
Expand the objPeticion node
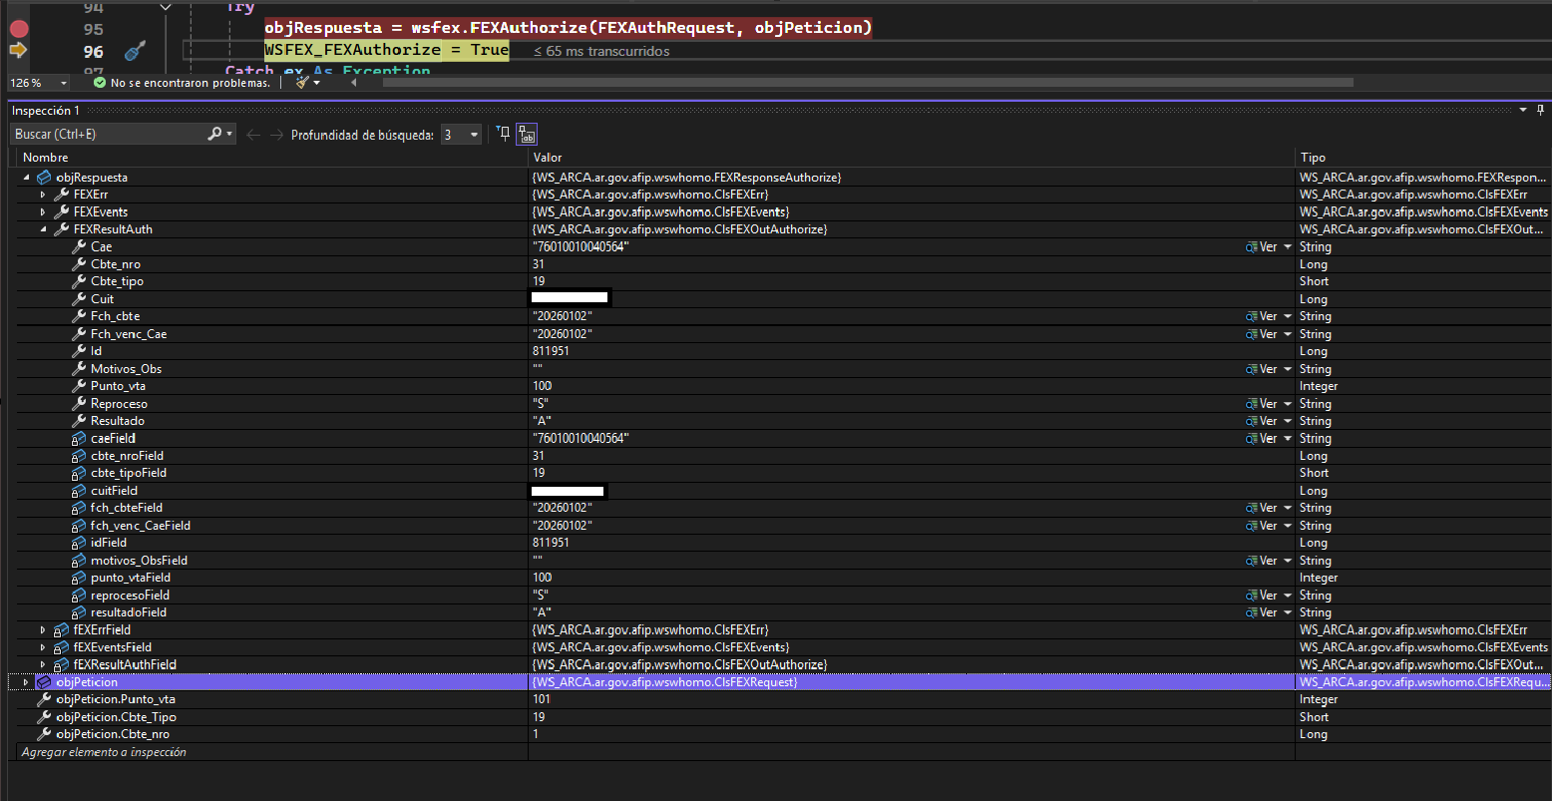[x=26, y=682]
